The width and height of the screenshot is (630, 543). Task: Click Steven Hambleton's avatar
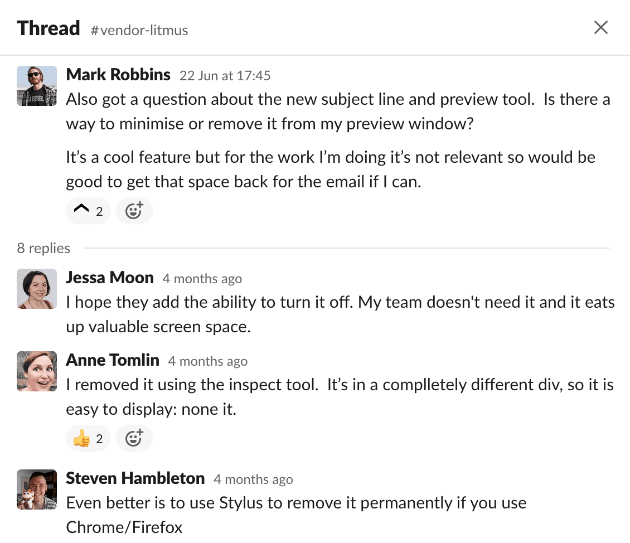click(x=37, y=489)
